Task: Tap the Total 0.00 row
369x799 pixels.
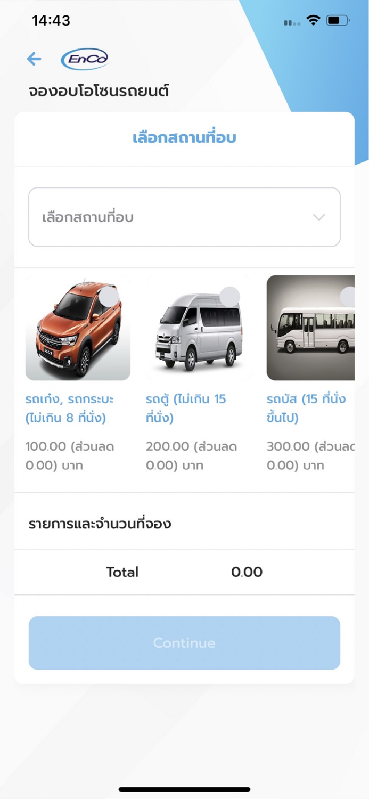Action: point(184,572)
